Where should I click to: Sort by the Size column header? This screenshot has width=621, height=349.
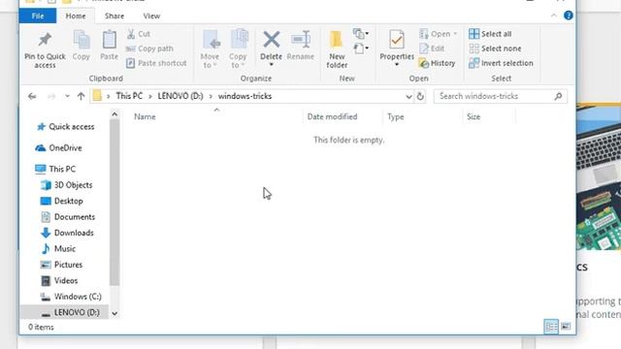point(474,116)
